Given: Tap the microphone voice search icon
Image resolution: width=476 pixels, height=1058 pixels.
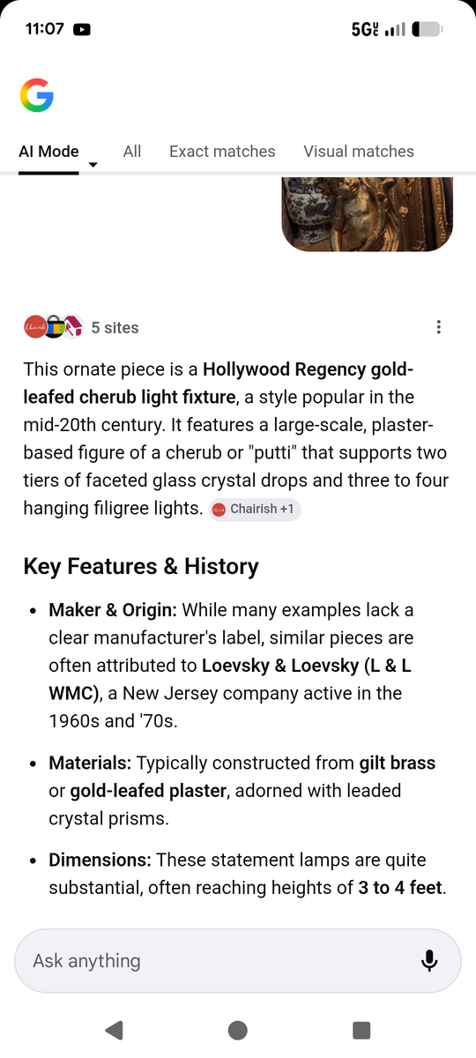Looking at the screenshot, I should (x=429, y=961).
